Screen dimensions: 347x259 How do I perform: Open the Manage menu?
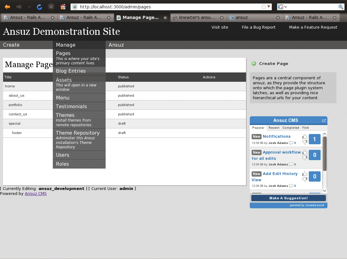click(66, 45)
